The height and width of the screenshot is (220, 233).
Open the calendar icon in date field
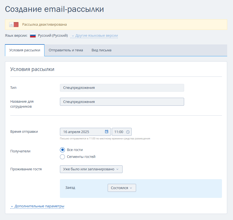point(107,132)
